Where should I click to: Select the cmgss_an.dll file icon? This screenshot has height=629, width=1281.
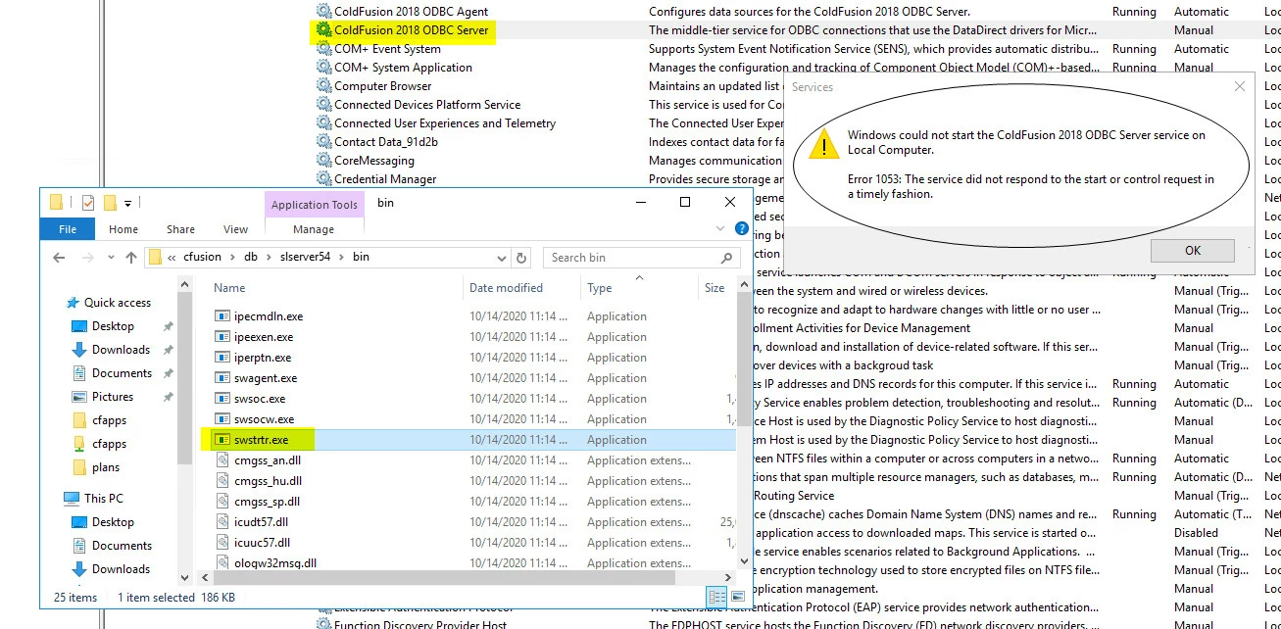(222, 460)
